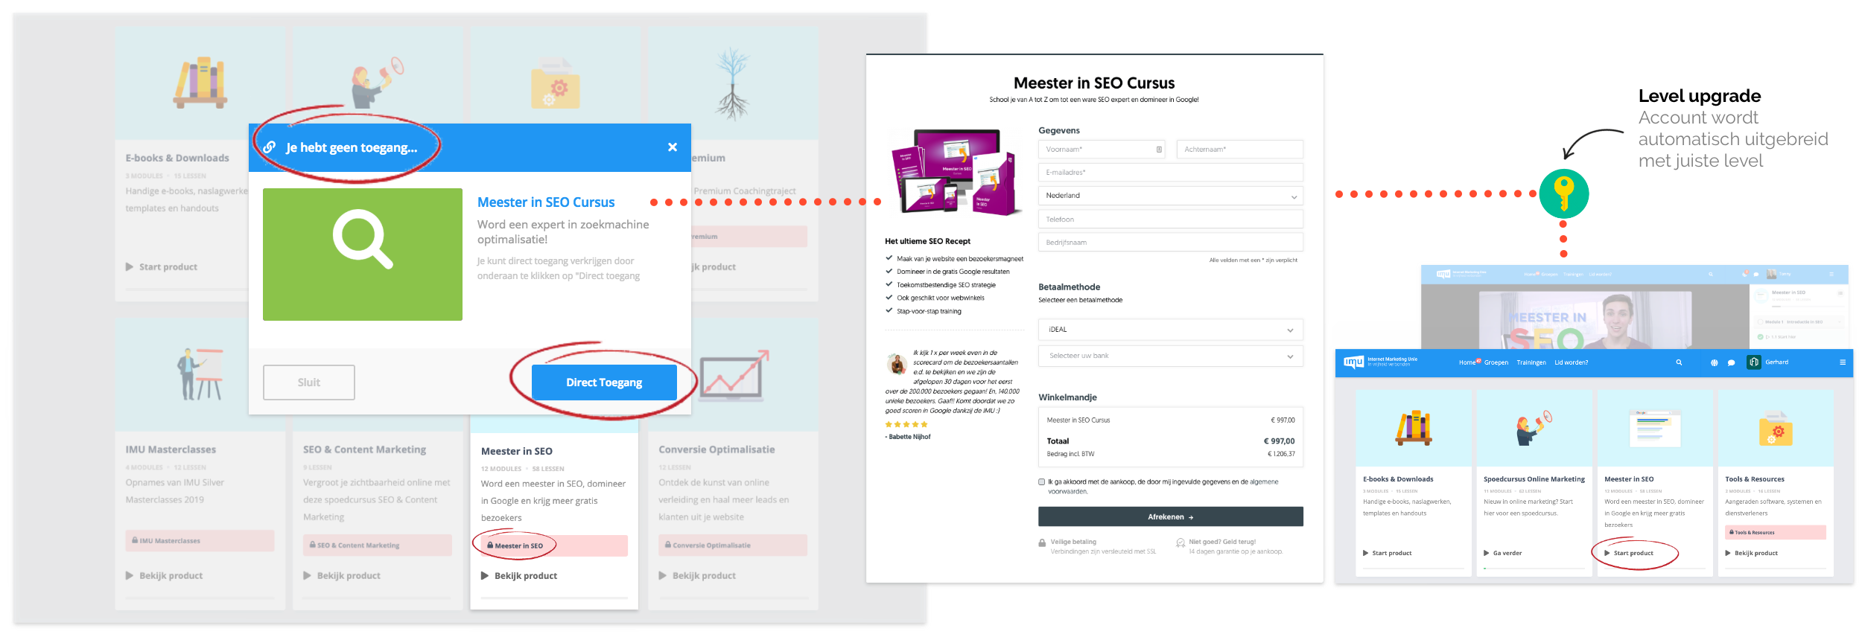Click Babette Nijhof's avatar photo
The height and width of the screenshot is (637, 1862).
point(897,364)
